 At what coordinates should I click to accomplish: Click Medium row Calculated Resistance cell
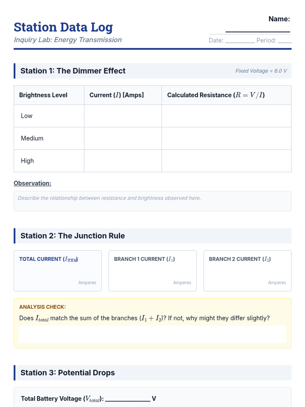[x=226, y=138]
